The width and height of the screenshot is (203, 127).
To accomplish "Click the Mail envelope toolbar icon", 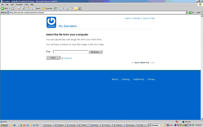I will 61,8.
